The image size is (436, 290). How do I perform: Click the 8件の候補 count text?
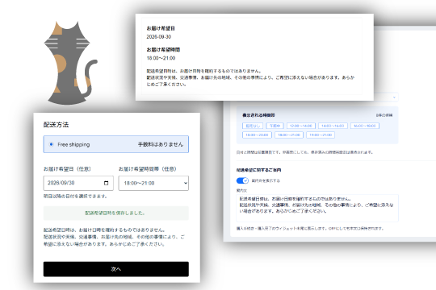[384, 115]
